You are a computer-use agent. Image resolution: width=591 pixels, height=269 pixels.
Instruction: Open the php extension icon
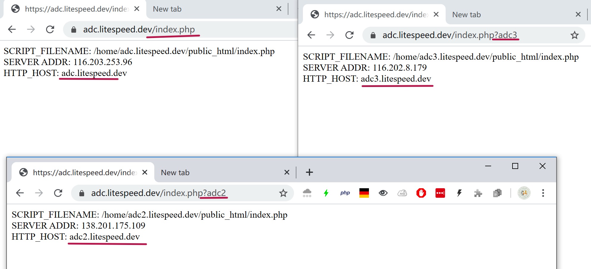345,193
